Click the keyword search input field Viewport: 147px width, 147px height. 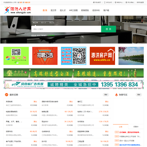click(x=66, y=29)
